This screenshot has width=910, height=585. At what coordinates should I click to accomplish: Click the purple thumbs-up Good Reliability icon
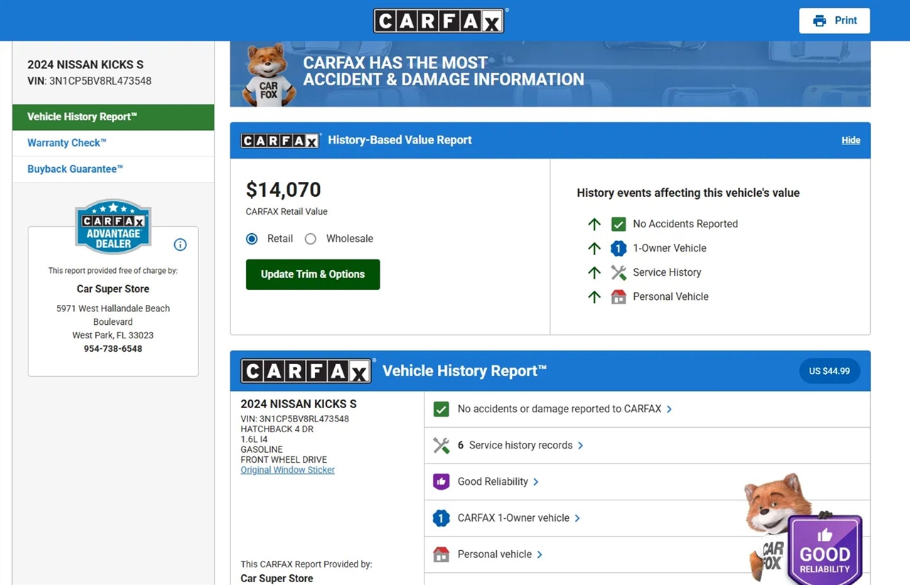tap(441, 481)
